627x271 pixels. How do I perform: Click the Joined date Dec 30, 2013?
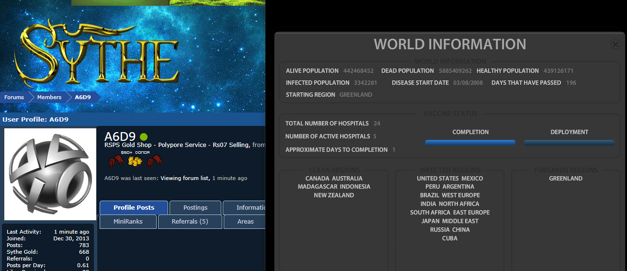(x=71, y=238)
